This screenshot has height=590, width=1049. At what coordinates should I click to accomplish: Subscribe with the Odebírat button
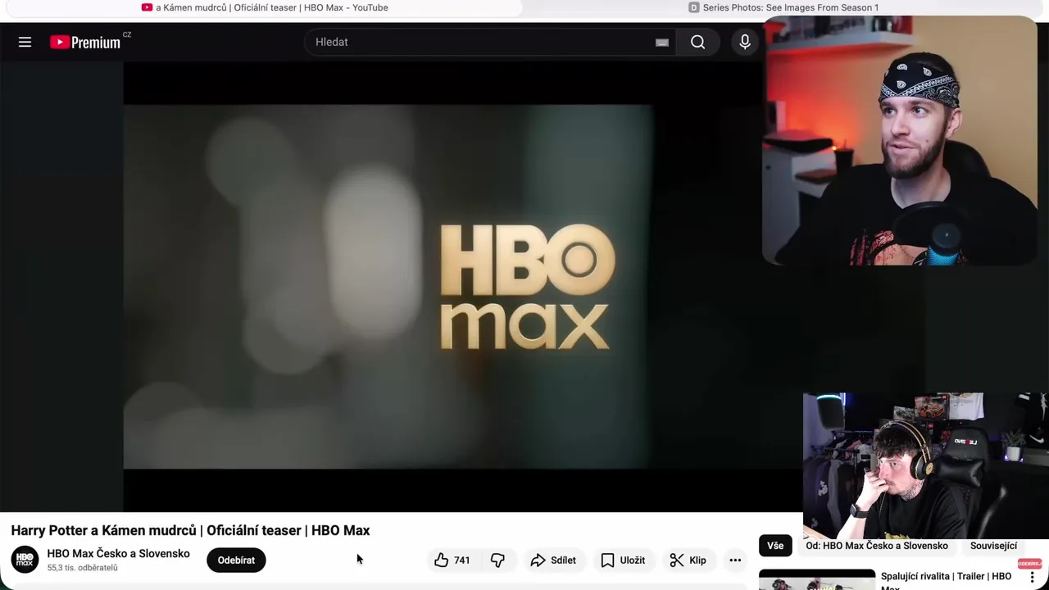236,560
